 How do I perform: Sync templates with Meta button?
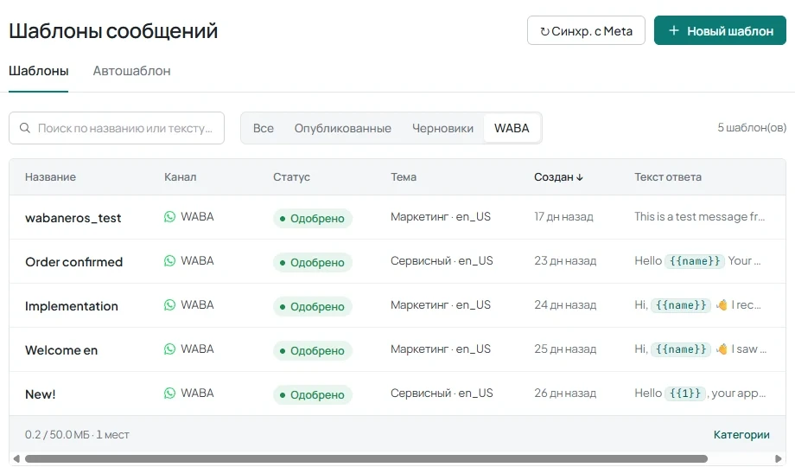[586, 30]
